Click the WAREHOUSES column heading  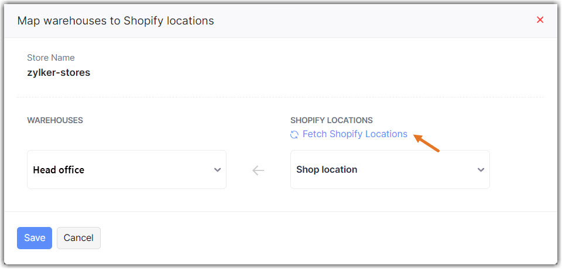click(x=55, y=120)
